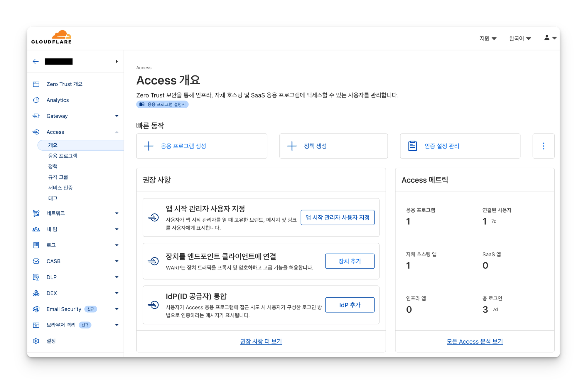Click plus icon for 응용 프로그램 생성
The image size is (587, 384).
click(149, 146)
